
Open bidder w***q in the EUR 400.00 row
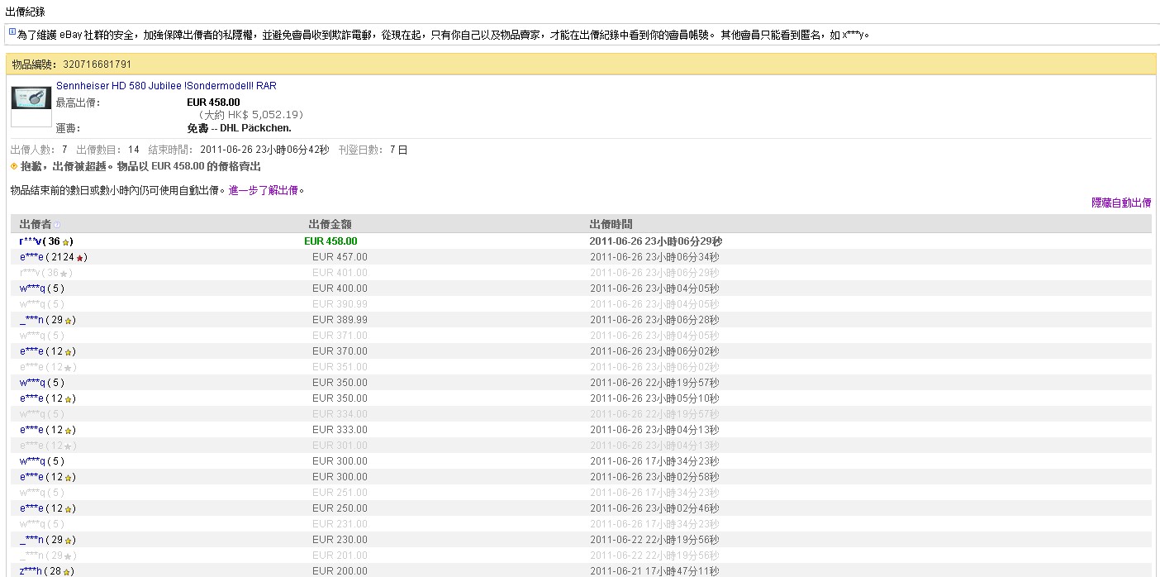[32, 288]
